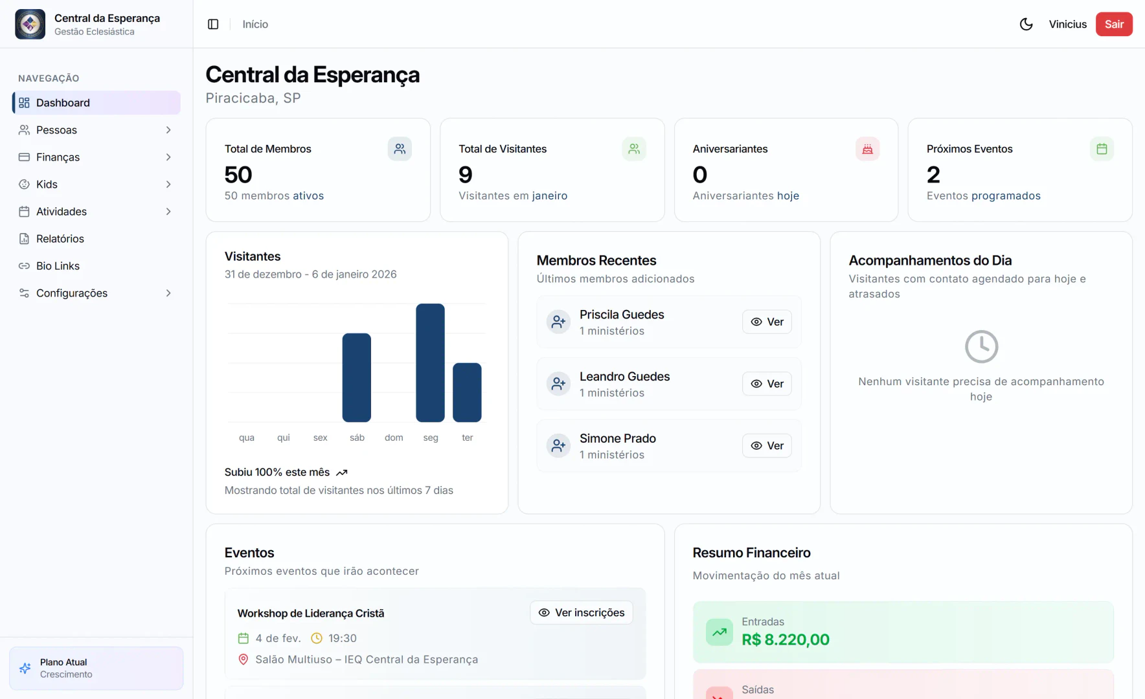Toggle visibility for Simone Prado with Ver

(767, 445)
